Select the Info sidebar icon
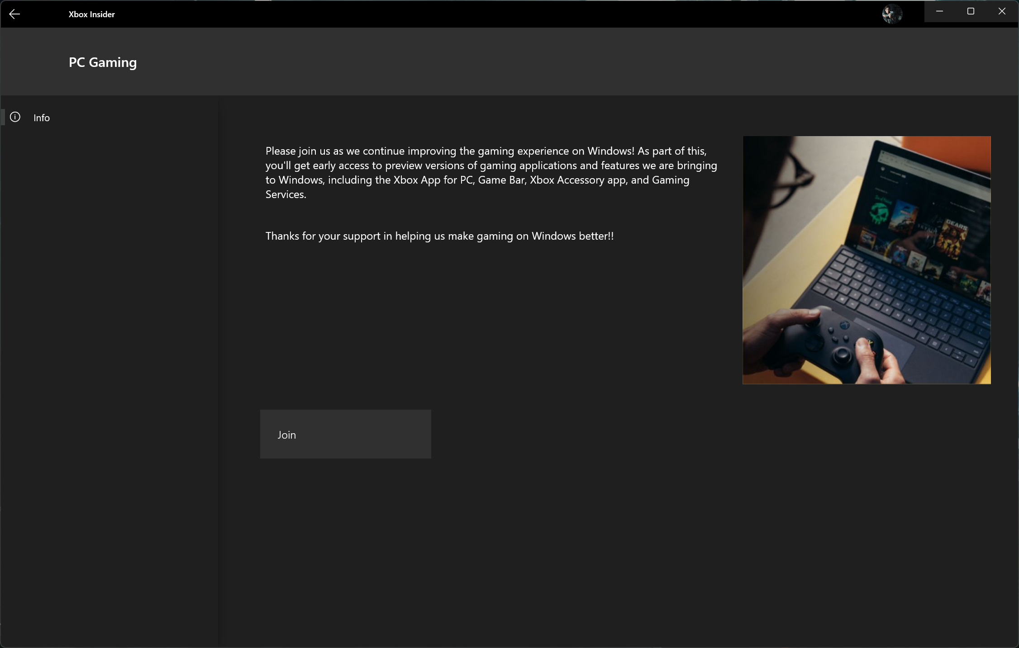Image resolution: width=1019 pixels, height=648 pixels. click(x=15, y=117)
